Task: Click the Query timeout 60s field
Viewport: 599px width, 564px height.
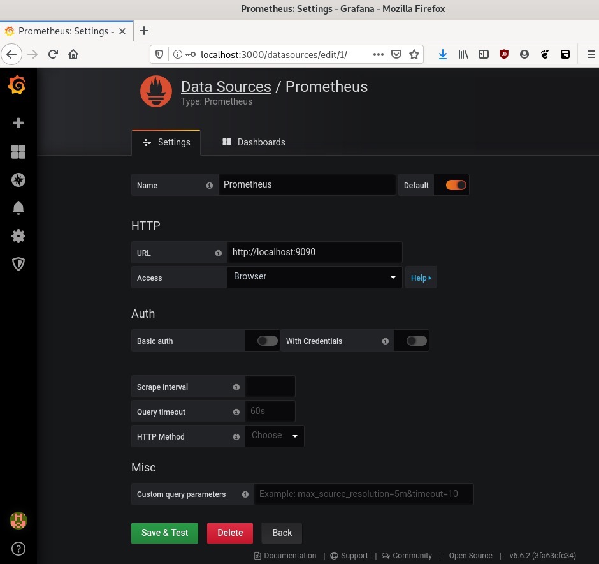Action: pyautogui.click(x=270, y=411)
